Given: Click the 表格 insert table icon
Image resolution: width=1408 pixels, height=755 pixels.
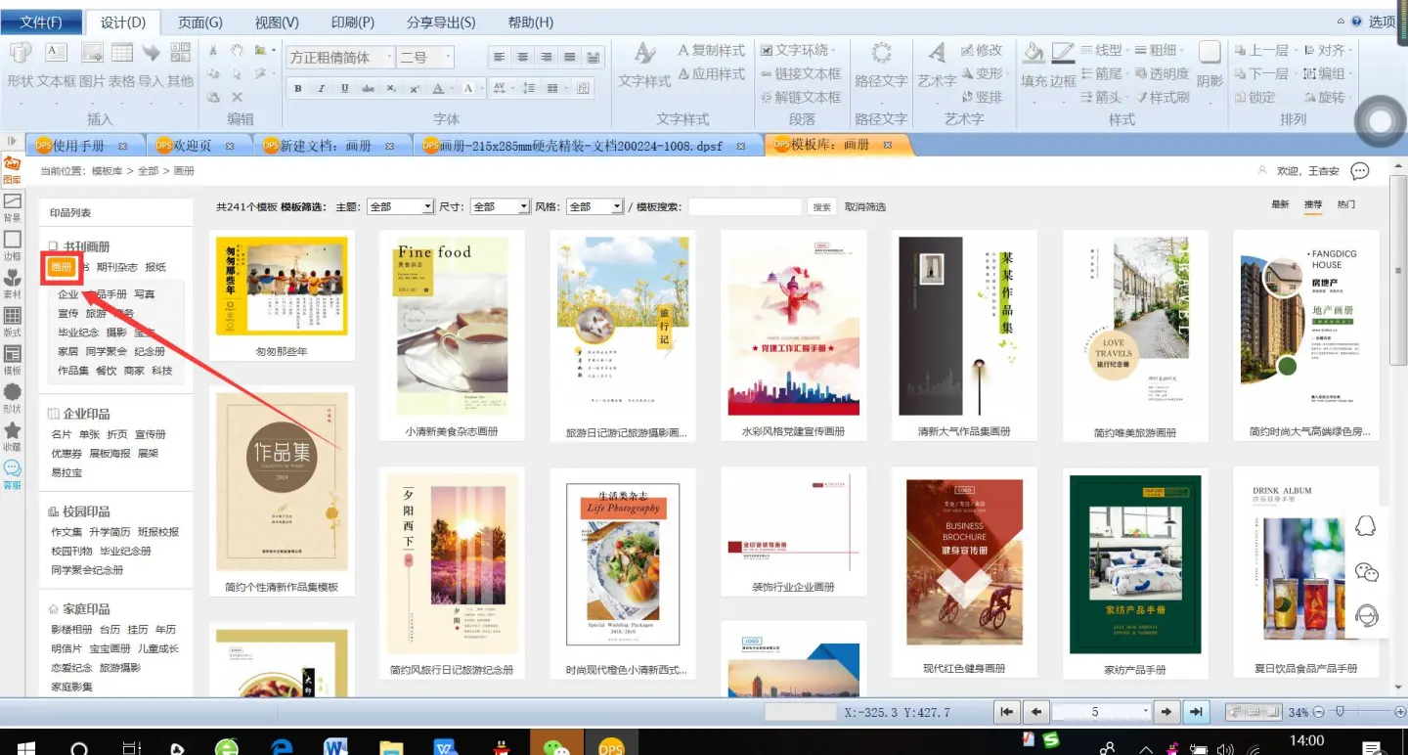Looking at the screenshot, I should click(122, 53).
